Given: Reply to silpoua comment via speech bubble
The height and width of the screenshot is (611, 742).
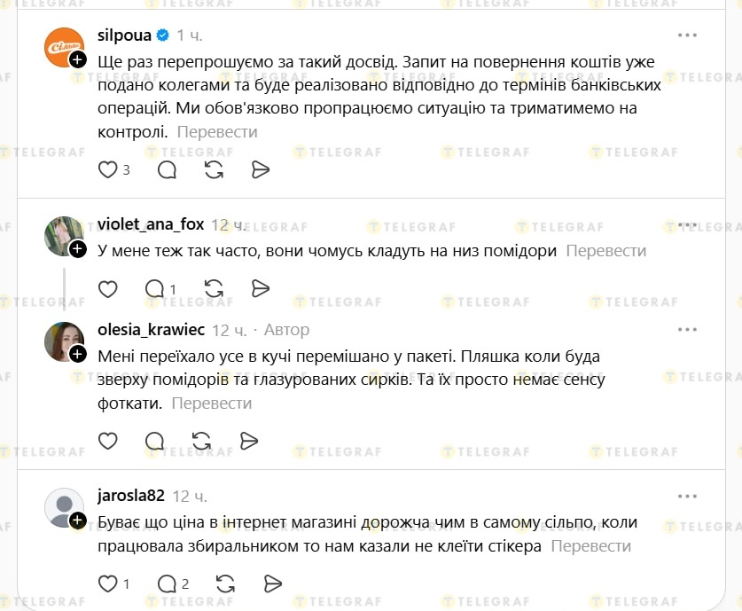Looking at the screenshot, I should [x=167, y=169].
